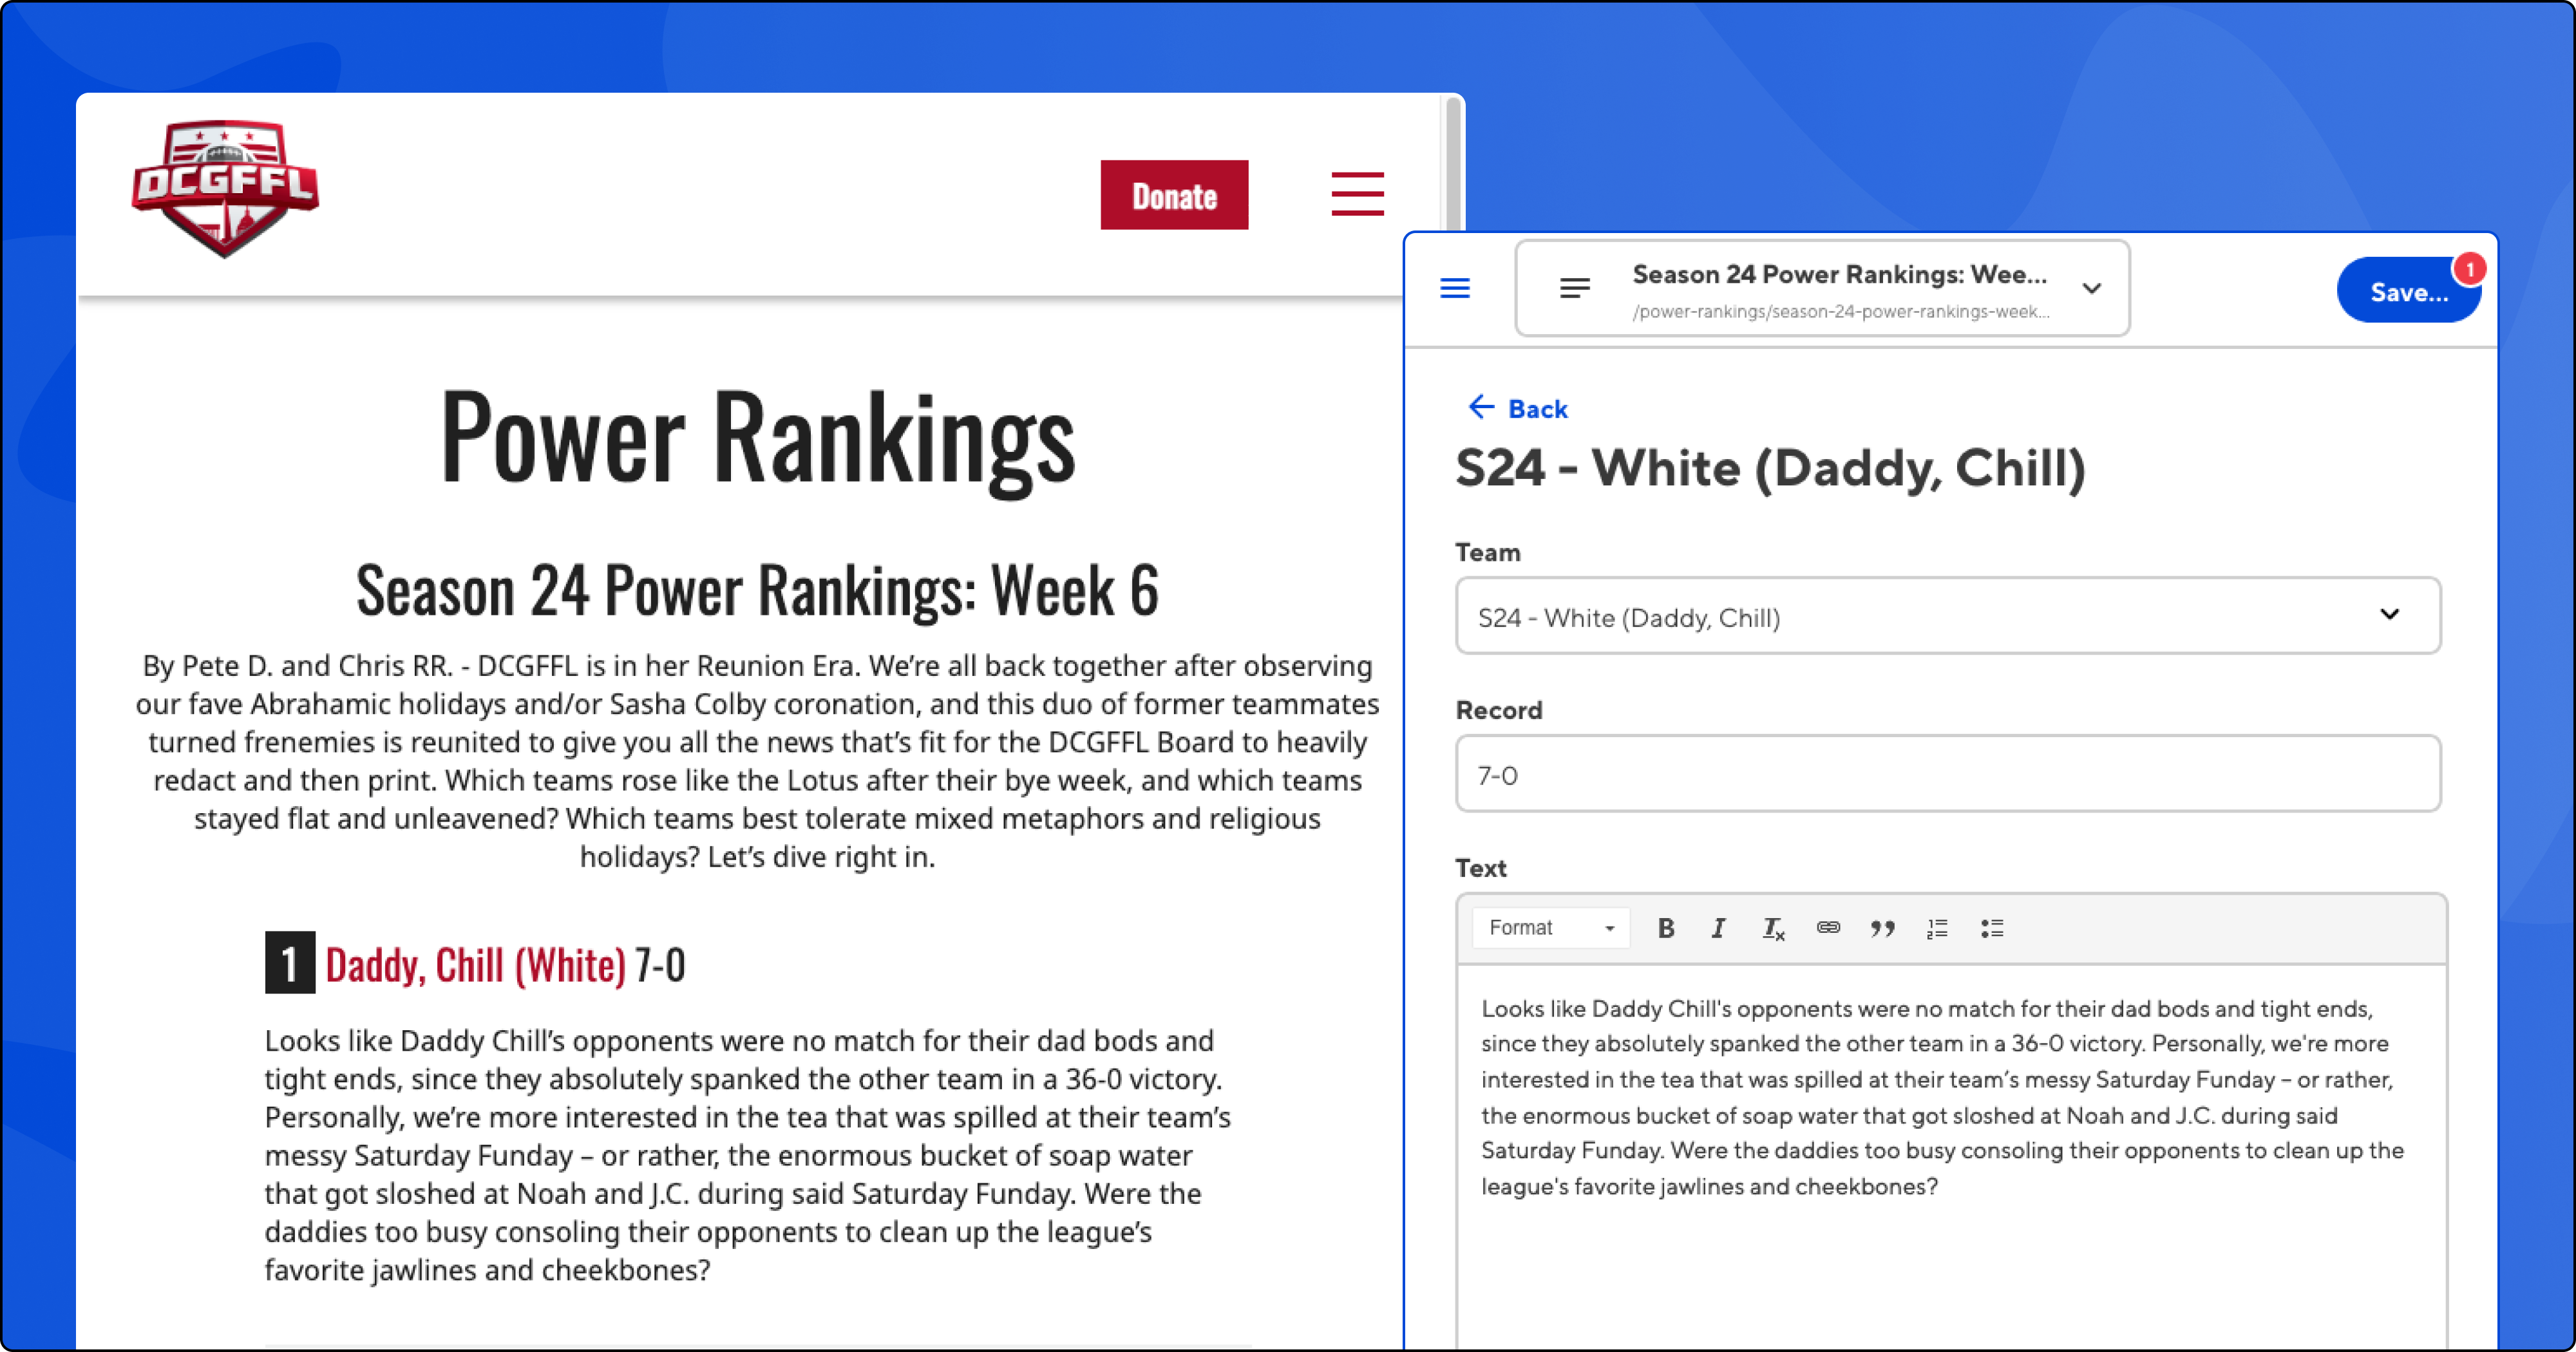Screen dimensions: 2576x1352
Task: Click the Donate button
Action: [x=1174, y=196]
